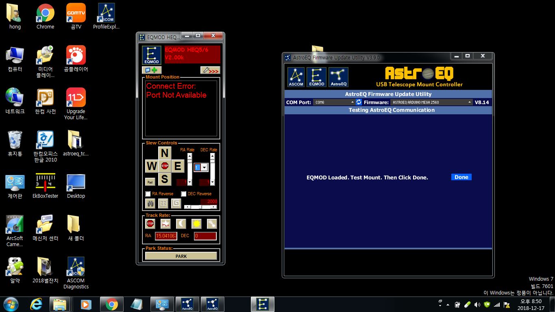Screen dimensions: 555x312
Task: Click the taskbar clock showing 8:50
Action: point(531,305)
